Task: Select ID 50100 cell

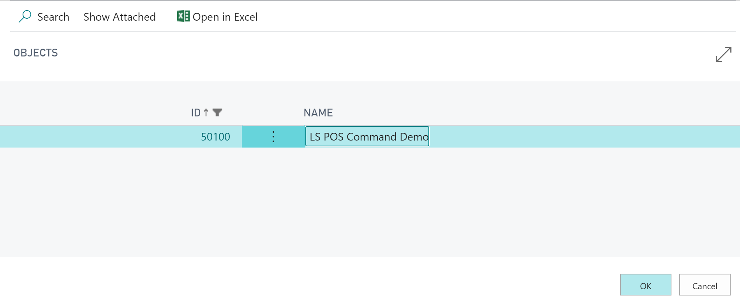Action: (x=215, y=137)
